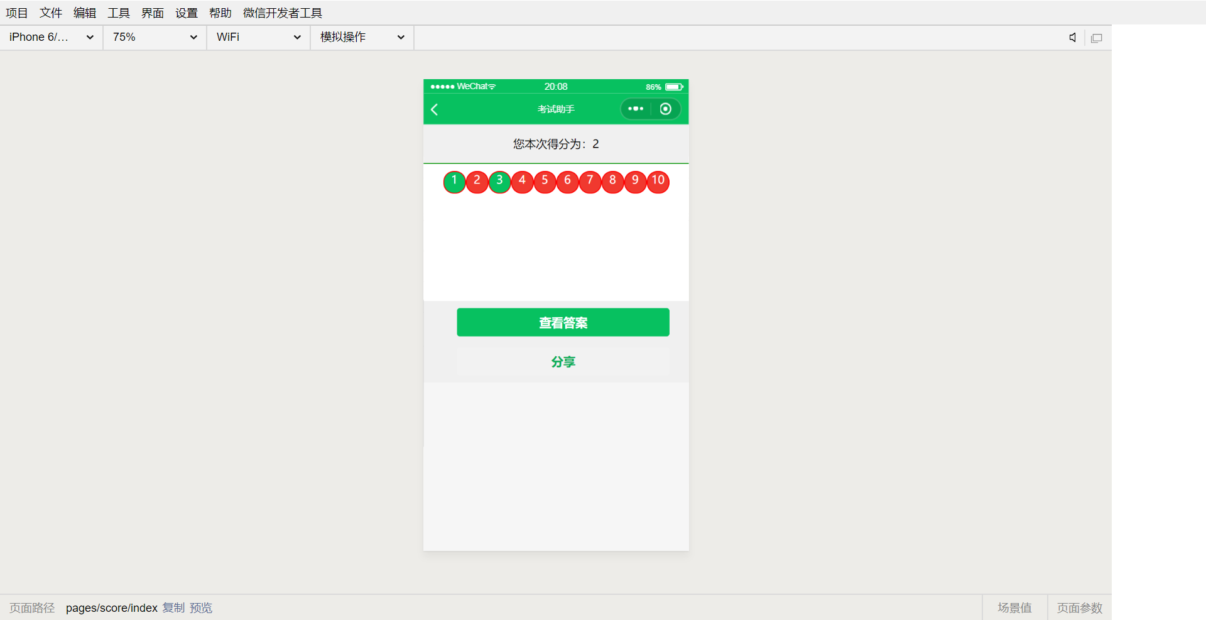Select question number 8 circle

[613, 182]
